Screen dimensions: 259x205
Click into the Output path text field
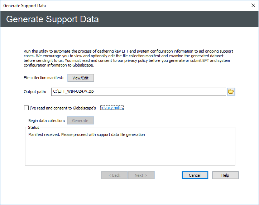pyautogui.click(x=138, y=92)
